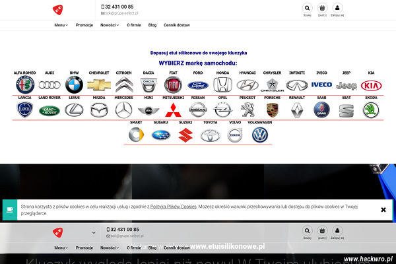Screen dimensions: 396x264
Task: Click the top red shop logo
Action: pyautogui.click(x=58, y=10)
